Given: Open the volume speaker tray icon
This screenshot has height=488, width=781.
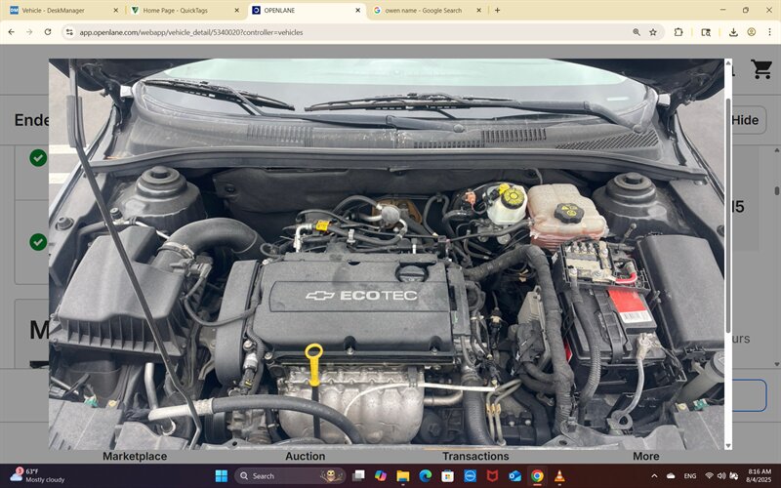Looking at the screenshot, I should pyautogui.click(x=721, y=476).
